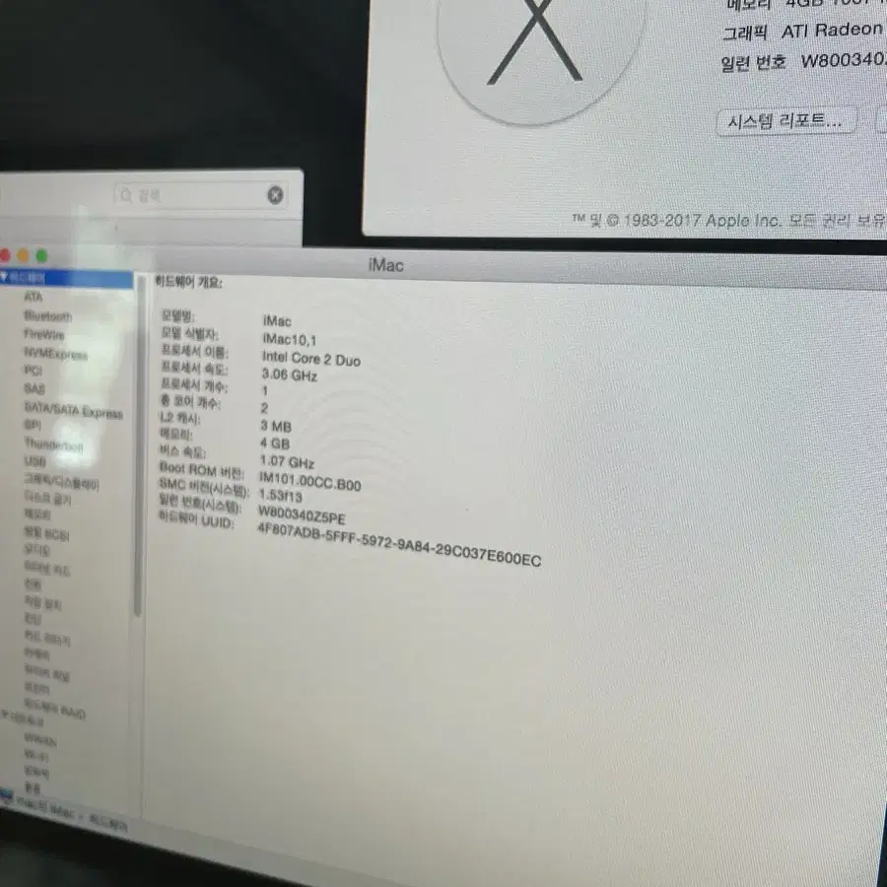The image size is (887, 887).
Task: Open 시스템 리포트... from the About window
Action: coord(785,121)
